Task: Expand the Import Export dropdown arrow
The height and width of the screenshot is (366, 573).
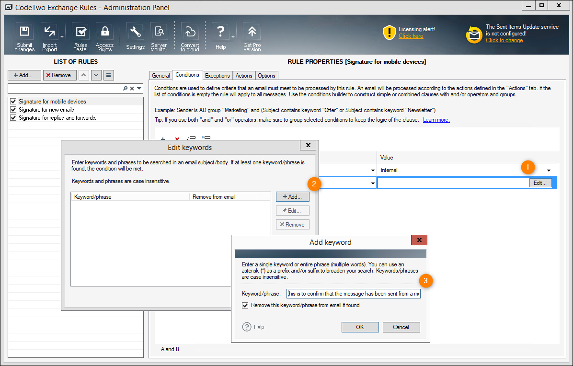Action: 62,37
